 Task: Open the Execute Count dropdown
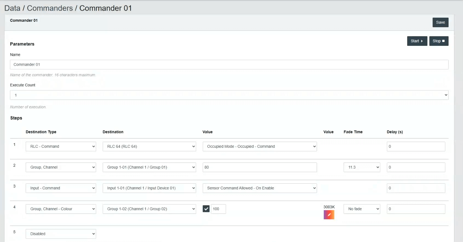coord(229,95)
